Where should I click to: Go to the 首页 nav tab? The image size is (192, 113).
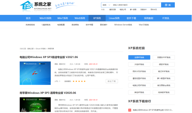click(28, 18)
